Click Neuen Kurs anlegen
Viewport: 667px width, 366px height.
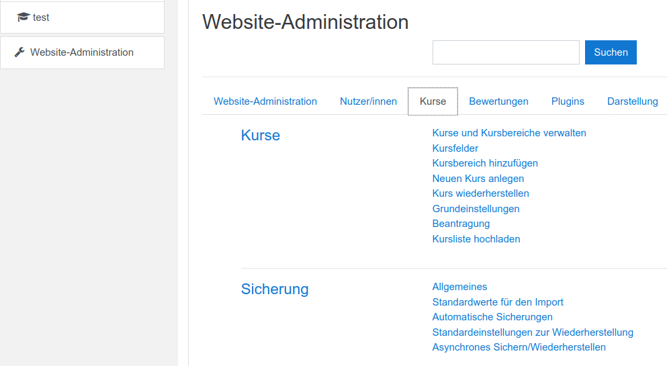point(478,179)
